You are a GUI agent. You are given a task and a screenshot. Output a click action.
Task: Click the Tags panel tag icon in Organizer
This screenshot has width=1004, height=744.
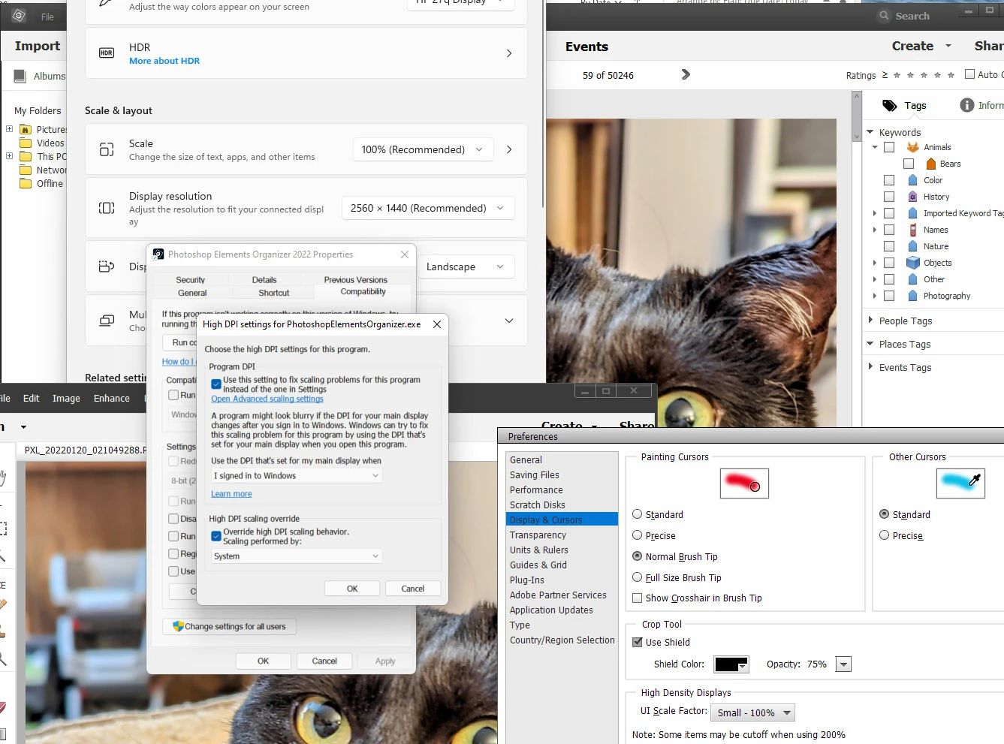pos(890,106)
